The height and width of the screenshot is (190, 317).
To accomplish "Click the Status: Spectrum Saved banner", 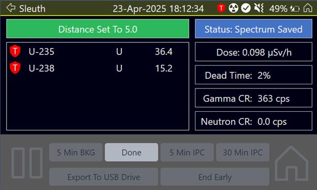I will tap(253, 28).
